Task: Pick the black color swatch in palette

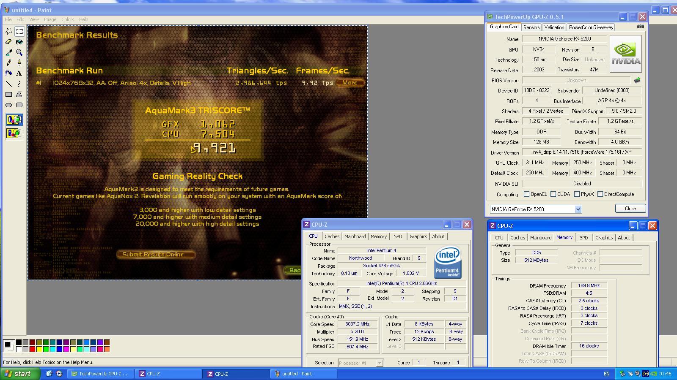Action: coord(19,342)
